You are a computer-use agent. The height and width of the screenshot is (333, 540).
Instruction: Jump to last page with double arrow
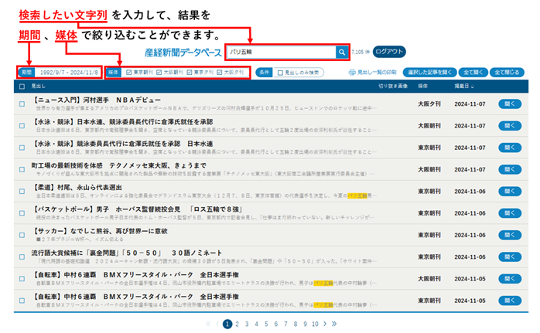[x=334, y=325]
